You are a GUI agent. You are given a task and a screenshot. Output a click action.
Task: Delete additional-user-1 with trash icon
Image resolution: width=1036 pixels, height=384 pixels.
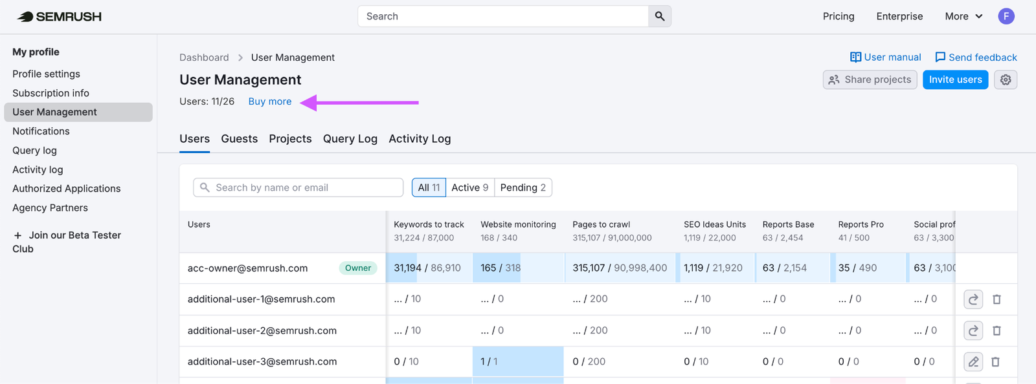pyautogui.click(x=997, y=299)
